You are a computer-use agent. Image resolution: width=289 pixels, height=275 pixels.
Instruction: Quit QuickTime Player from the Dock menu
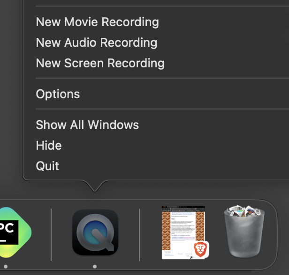[47, 166]
